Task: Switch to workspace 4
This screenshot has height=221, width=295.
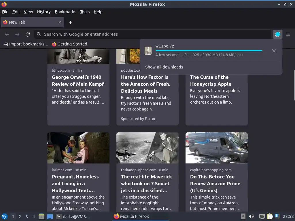Action: point(34,217)
